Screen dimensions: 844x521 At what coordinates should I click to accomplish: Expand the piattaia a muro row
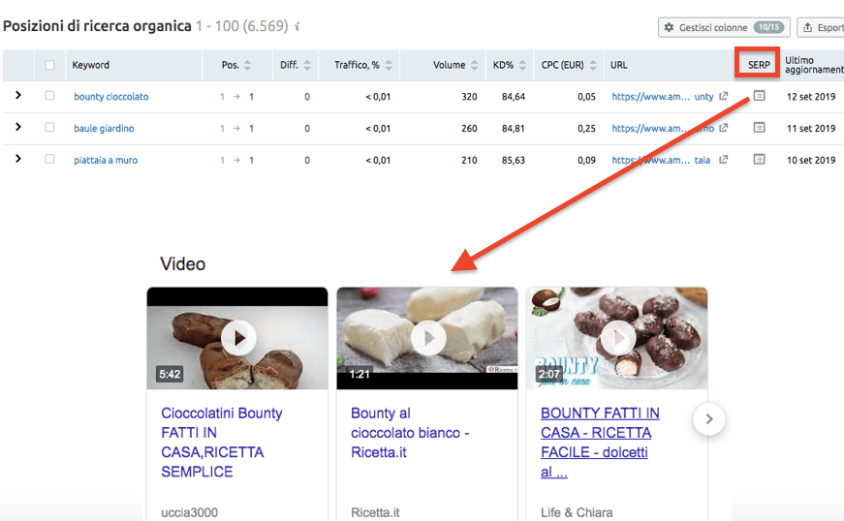18,159
